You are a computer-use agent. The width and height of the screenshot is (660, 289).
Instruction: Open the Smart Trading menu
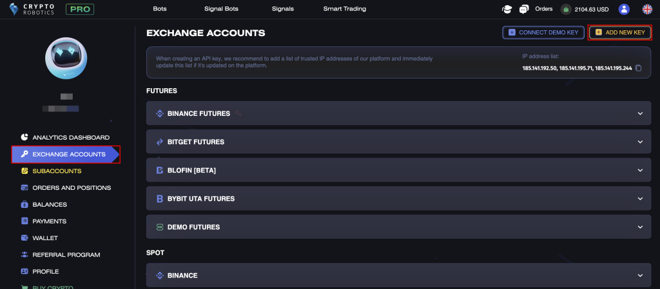point(345,9)
